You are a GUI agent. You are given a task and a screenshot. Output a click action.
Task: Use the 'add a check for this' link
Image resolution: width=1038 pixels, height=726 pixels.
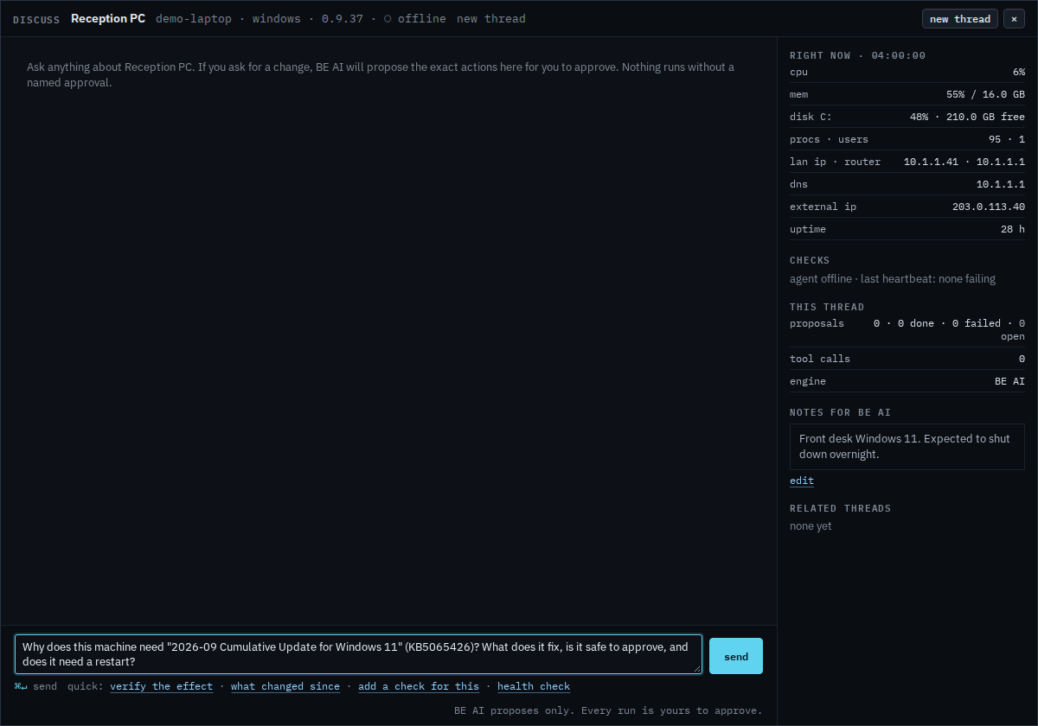(419, 686)
